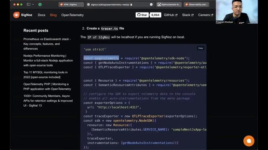Open OpenTelemetry PHP monitoring post
This screenshot has width=268, height=150.
[x=47, y=87]
